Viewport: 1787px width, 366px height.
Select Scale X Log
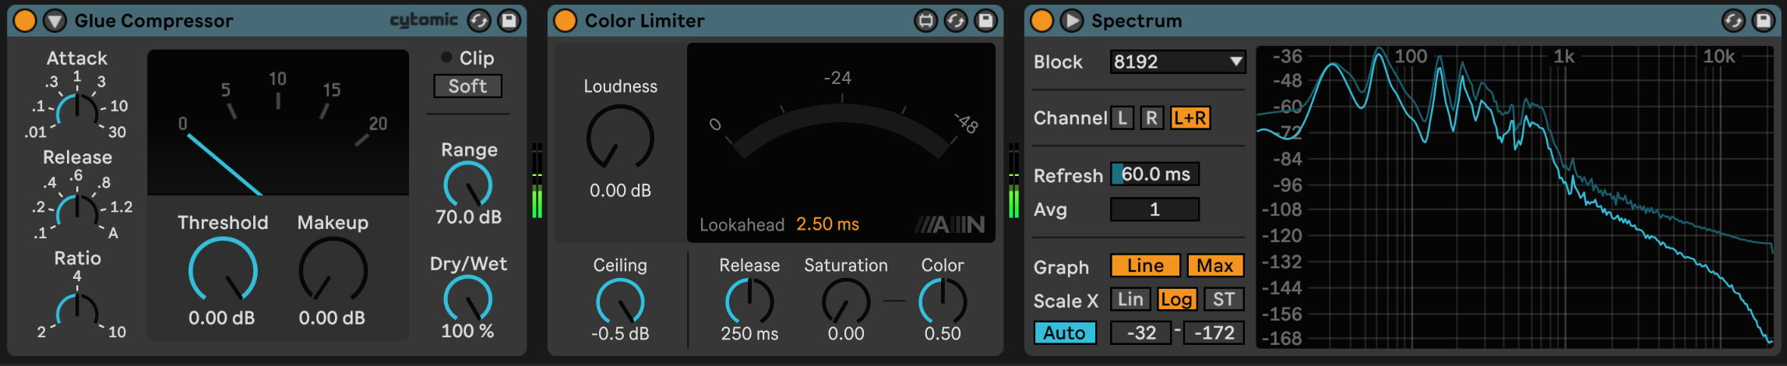(x=1176, y=300)
